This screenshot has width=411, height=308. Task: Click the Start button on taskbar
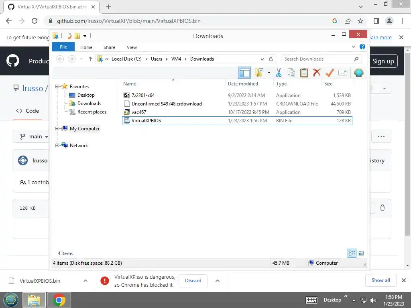pos(11,300)
